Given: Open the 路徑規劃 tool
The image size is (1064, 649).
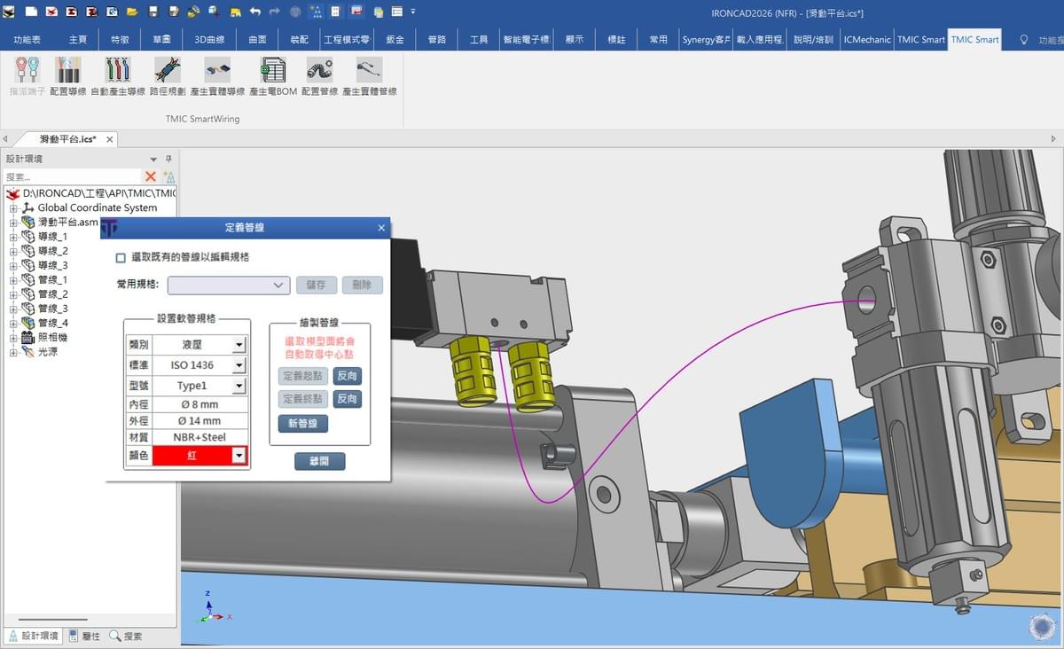Looking at the screenshot, I should click(x=168, y=70).
